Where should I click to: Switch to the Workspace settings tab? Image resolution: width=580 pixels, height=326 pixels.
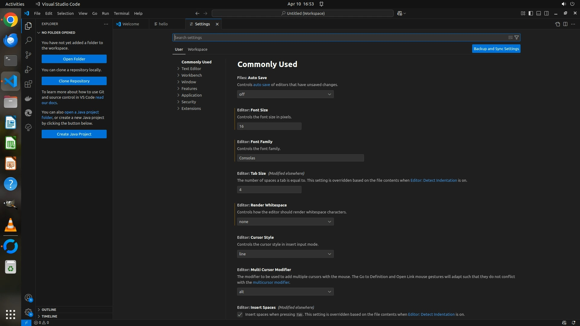coord(197,49)
